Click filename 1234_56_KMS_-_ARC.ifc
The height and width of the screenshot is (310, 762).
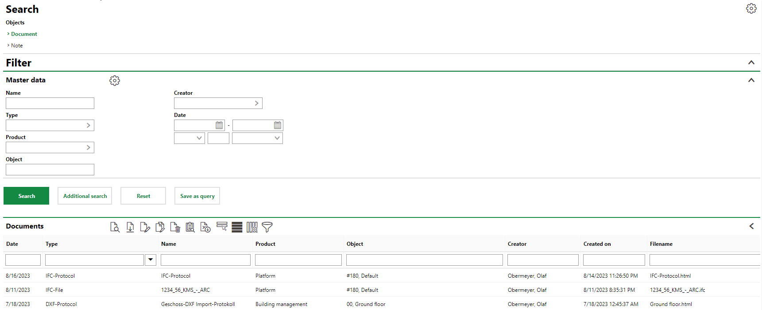pyautogui.click(x=677, y=290)
